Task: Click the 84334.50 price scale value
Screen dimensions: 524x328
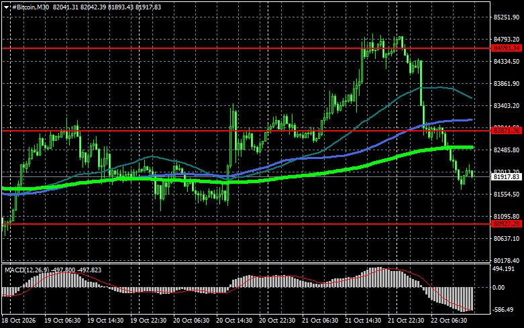Action: tap(507, 62)
